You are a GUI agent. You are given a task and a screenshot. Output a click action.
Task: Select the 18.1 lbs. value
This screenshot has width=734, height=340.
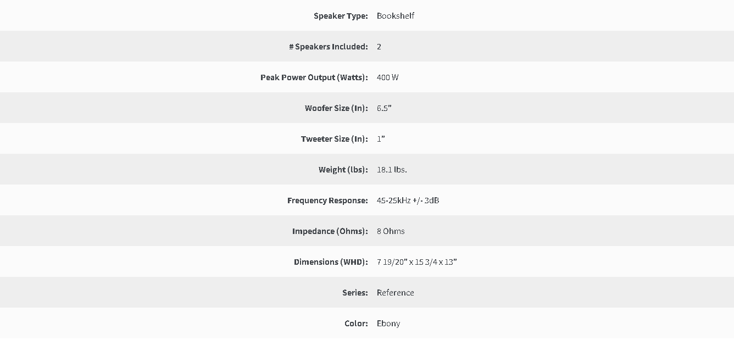tap(392, 170)
